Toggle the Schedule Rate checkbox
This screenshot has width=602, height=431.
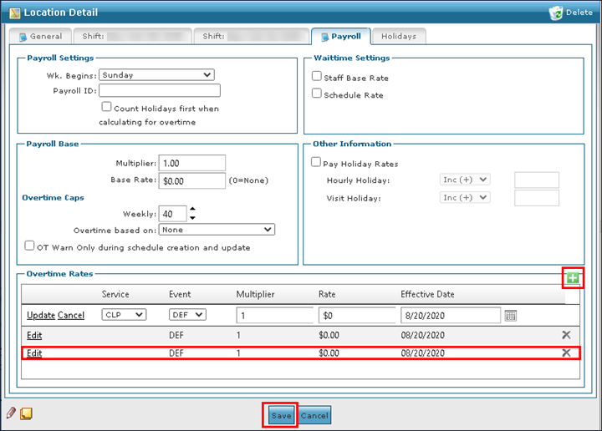click(317, 94)
